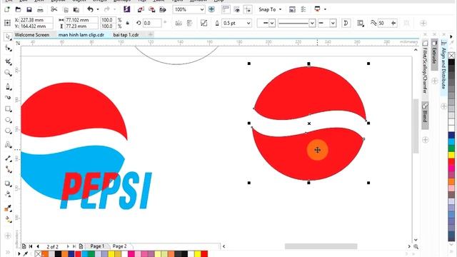Viewport: 457px width, 257px height.
Task: Go to the first page button
Action: 31,246
